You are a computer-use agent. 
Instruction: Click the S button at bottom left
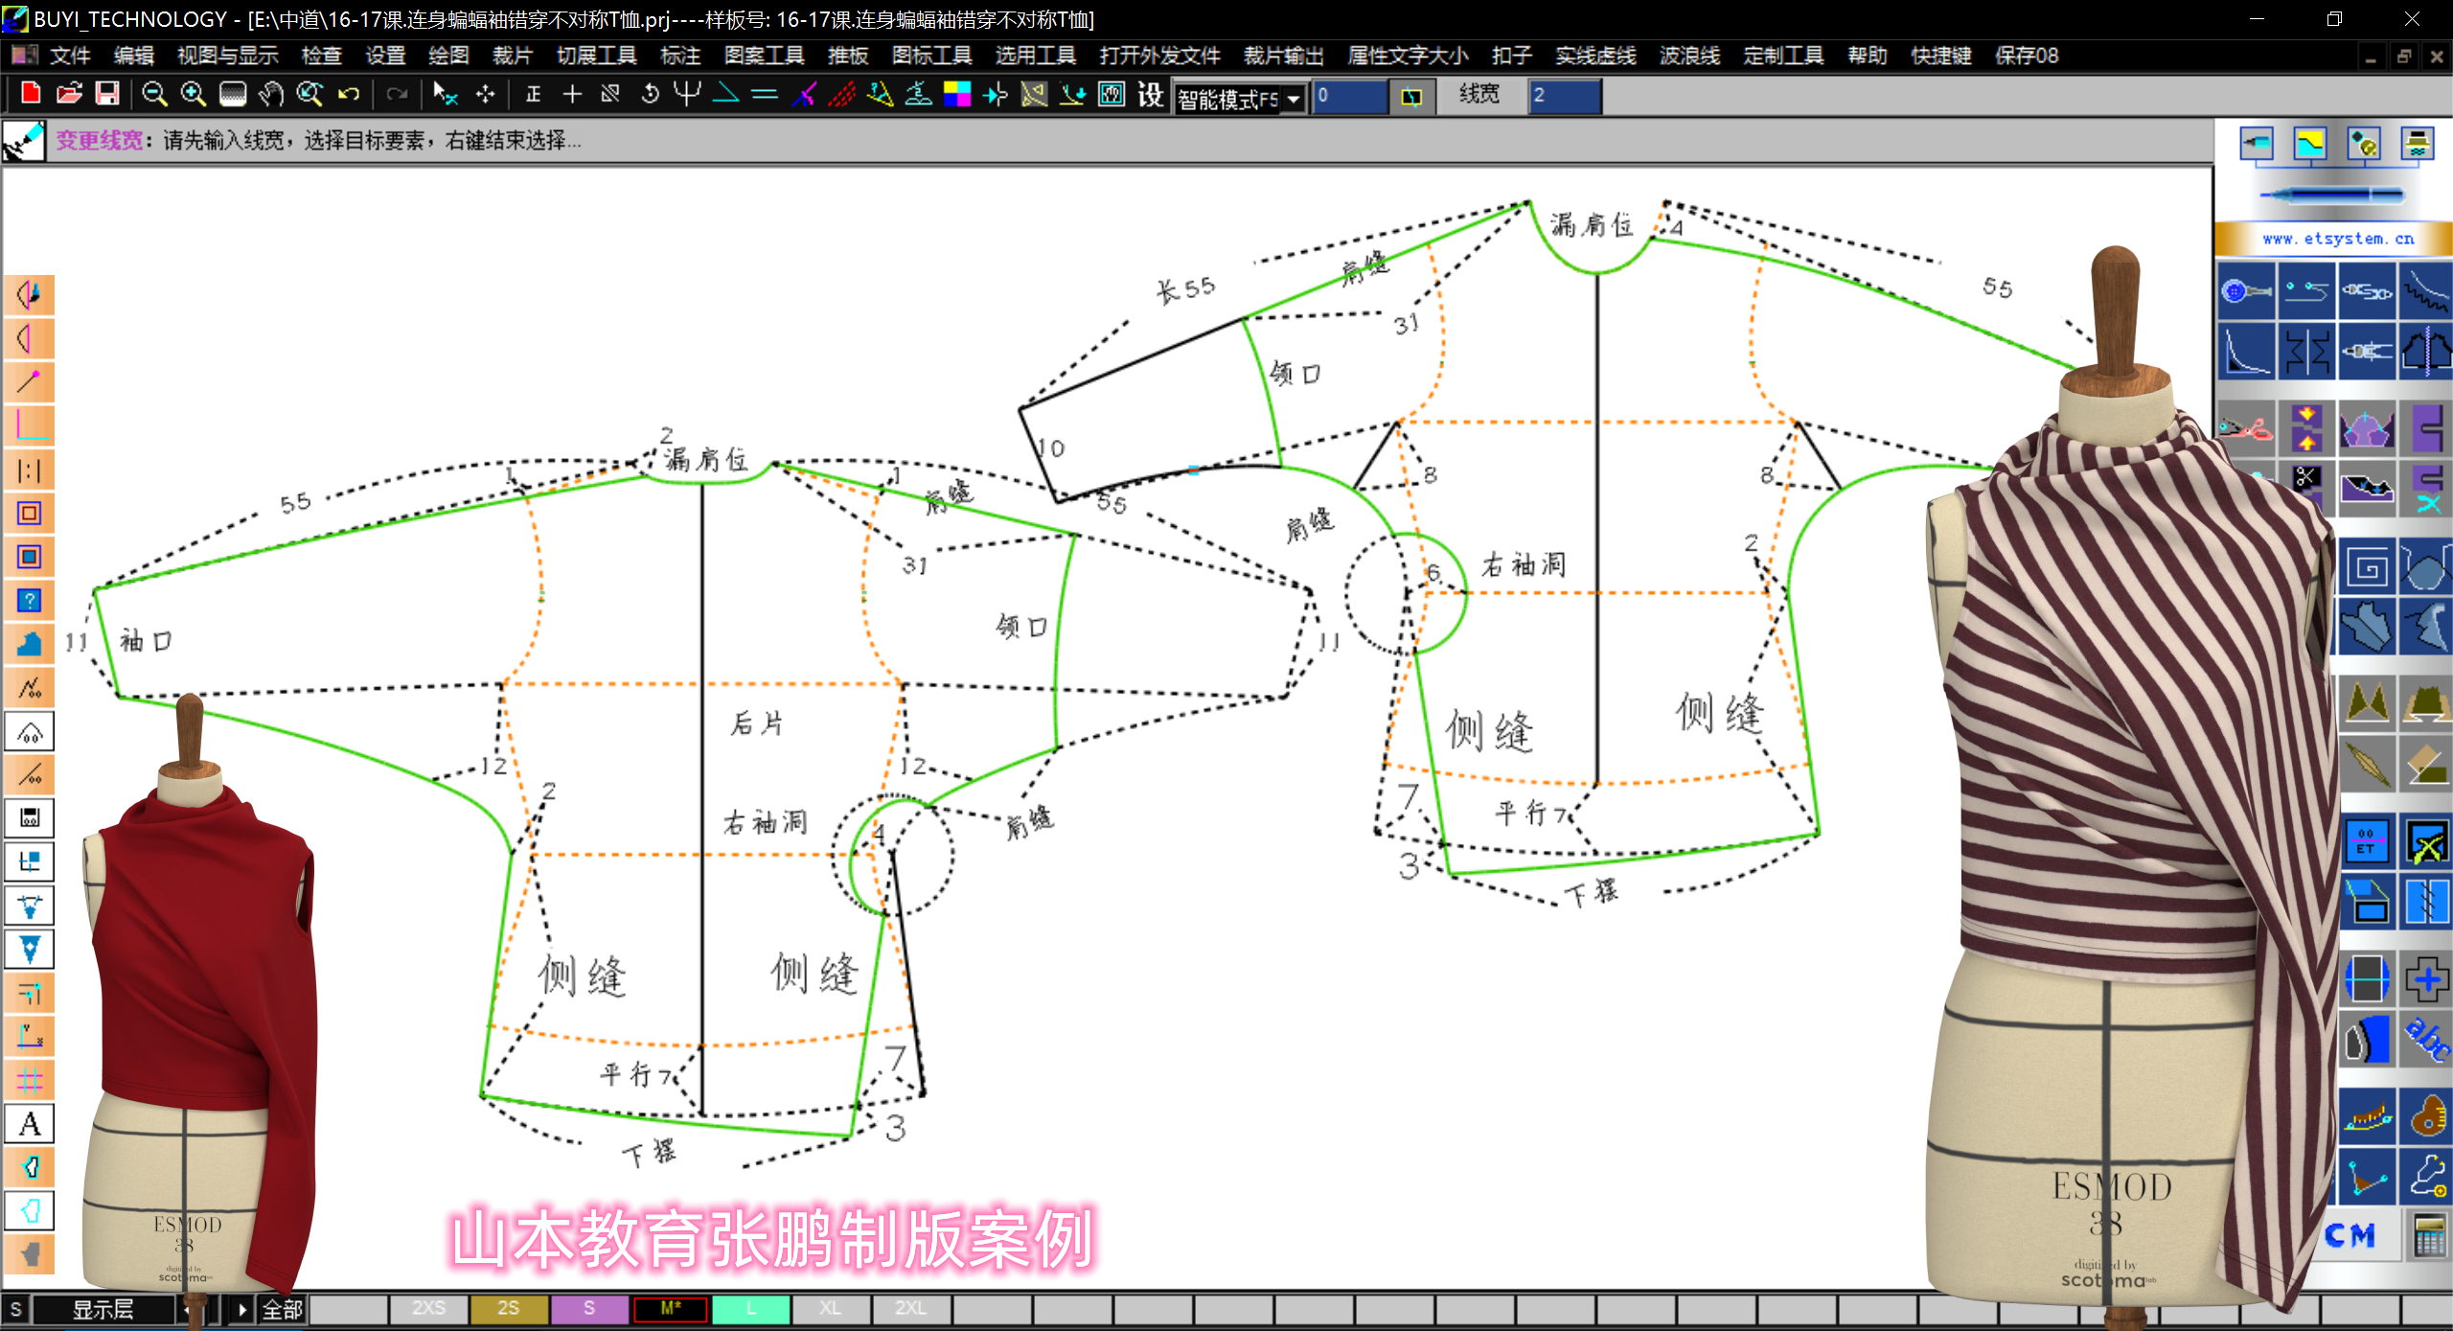(16, 1310)
